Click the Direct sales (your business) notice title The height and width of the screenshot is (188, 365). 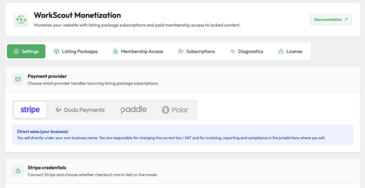(43, 131)
